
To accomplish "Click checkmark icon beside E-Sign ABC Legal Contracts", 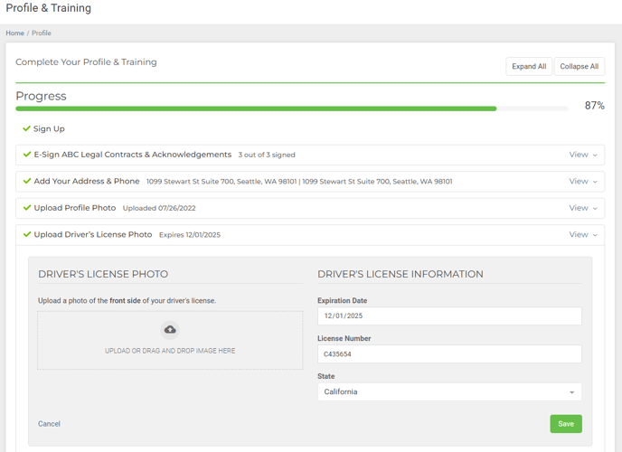I will click(x=26, y=155).
